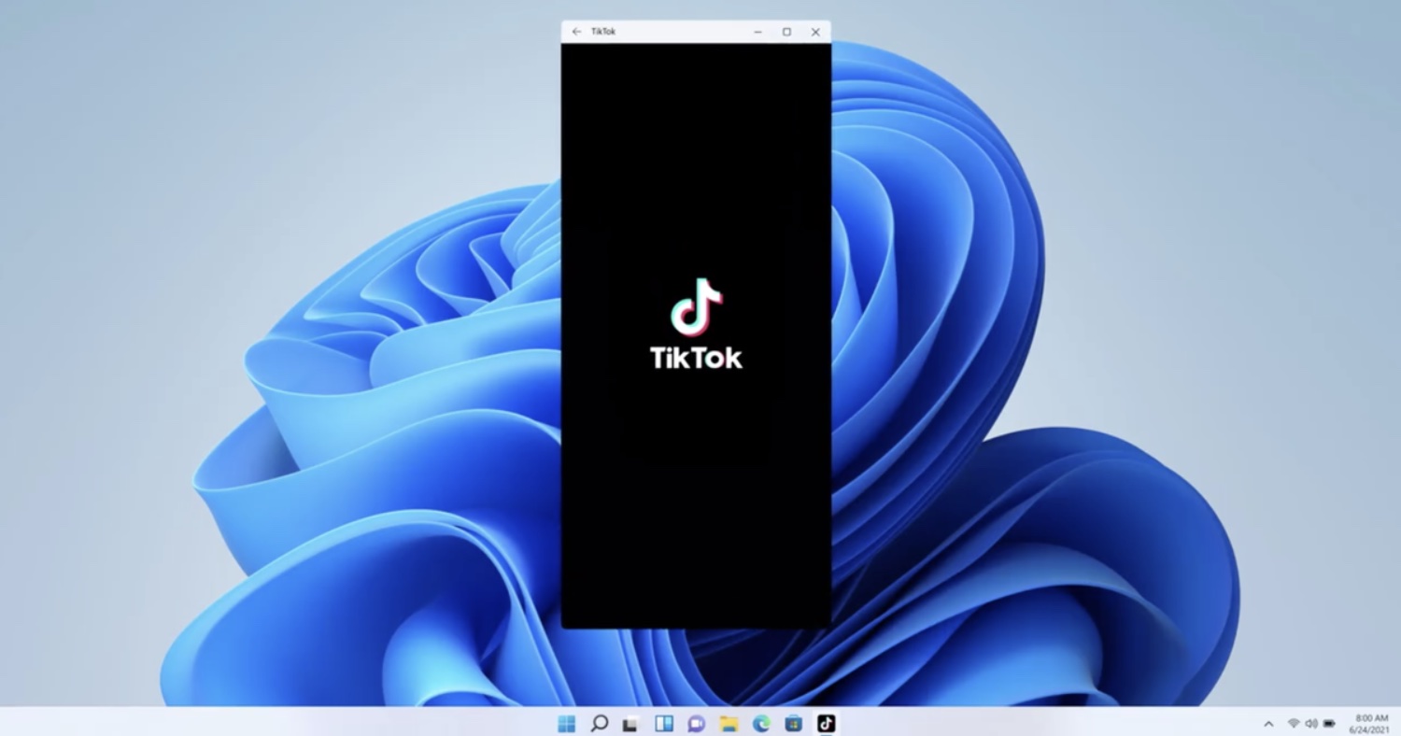Screen dimensions: 1401x736
Task: Open the Windows Start menu
Action: pos(567,724)
